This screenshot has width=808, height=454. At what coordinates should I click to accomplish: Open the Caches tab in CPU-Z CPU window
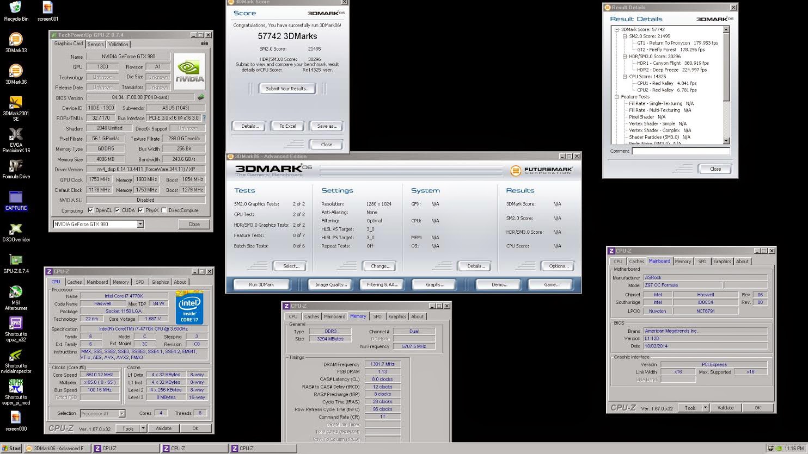coord(75,282)
